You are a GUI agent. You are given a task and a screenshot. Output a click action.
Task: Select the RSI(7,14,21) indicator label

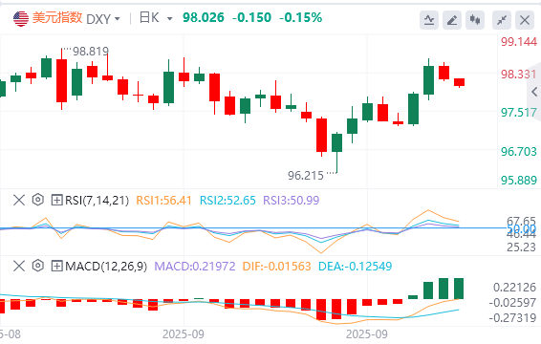(x=97, y=200)
